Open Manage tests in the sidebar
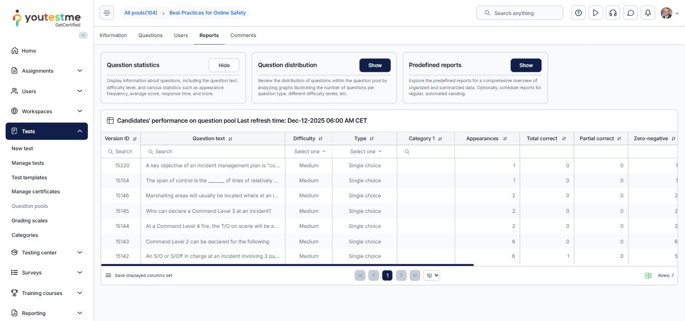The width and height of the screenshot is (685, 321). [x=28, y=163]
